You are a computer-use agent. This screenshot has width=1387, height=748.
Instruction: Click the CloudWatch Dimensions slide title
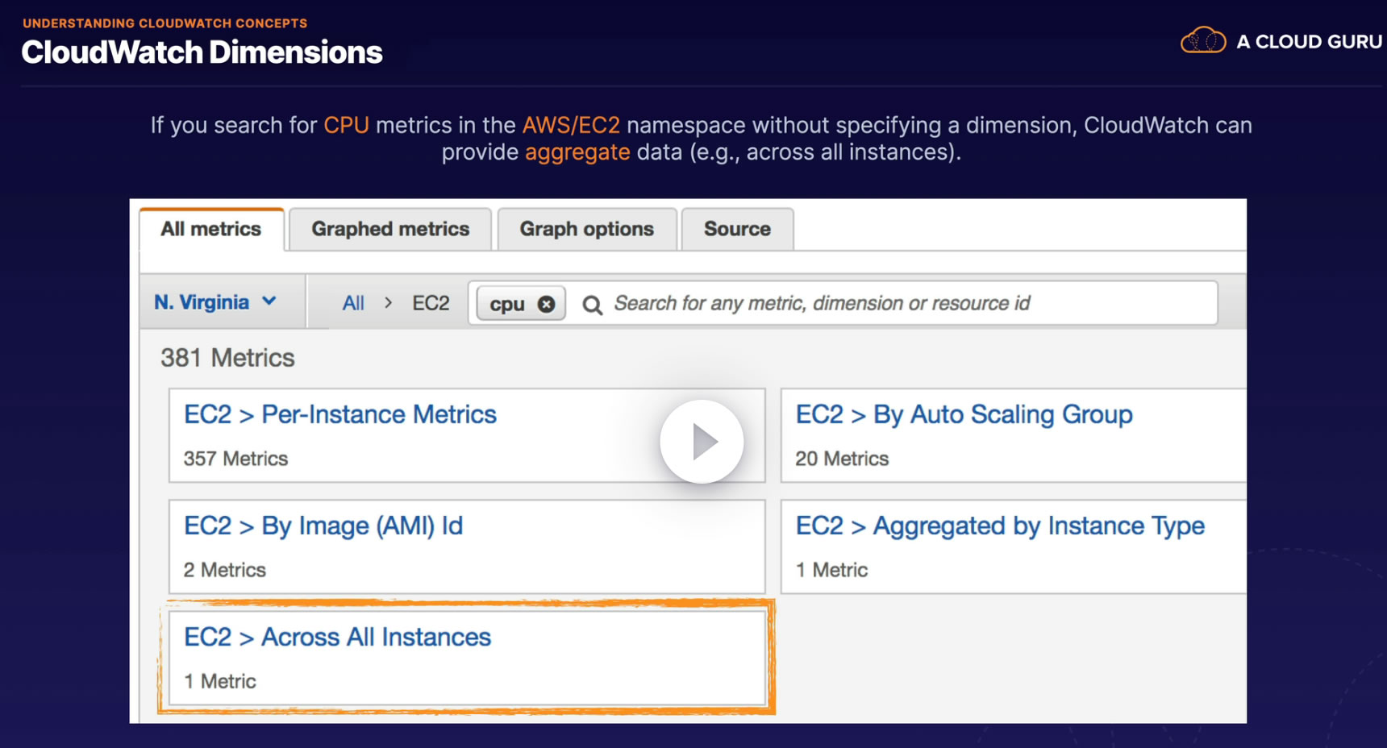pos(202,52)
